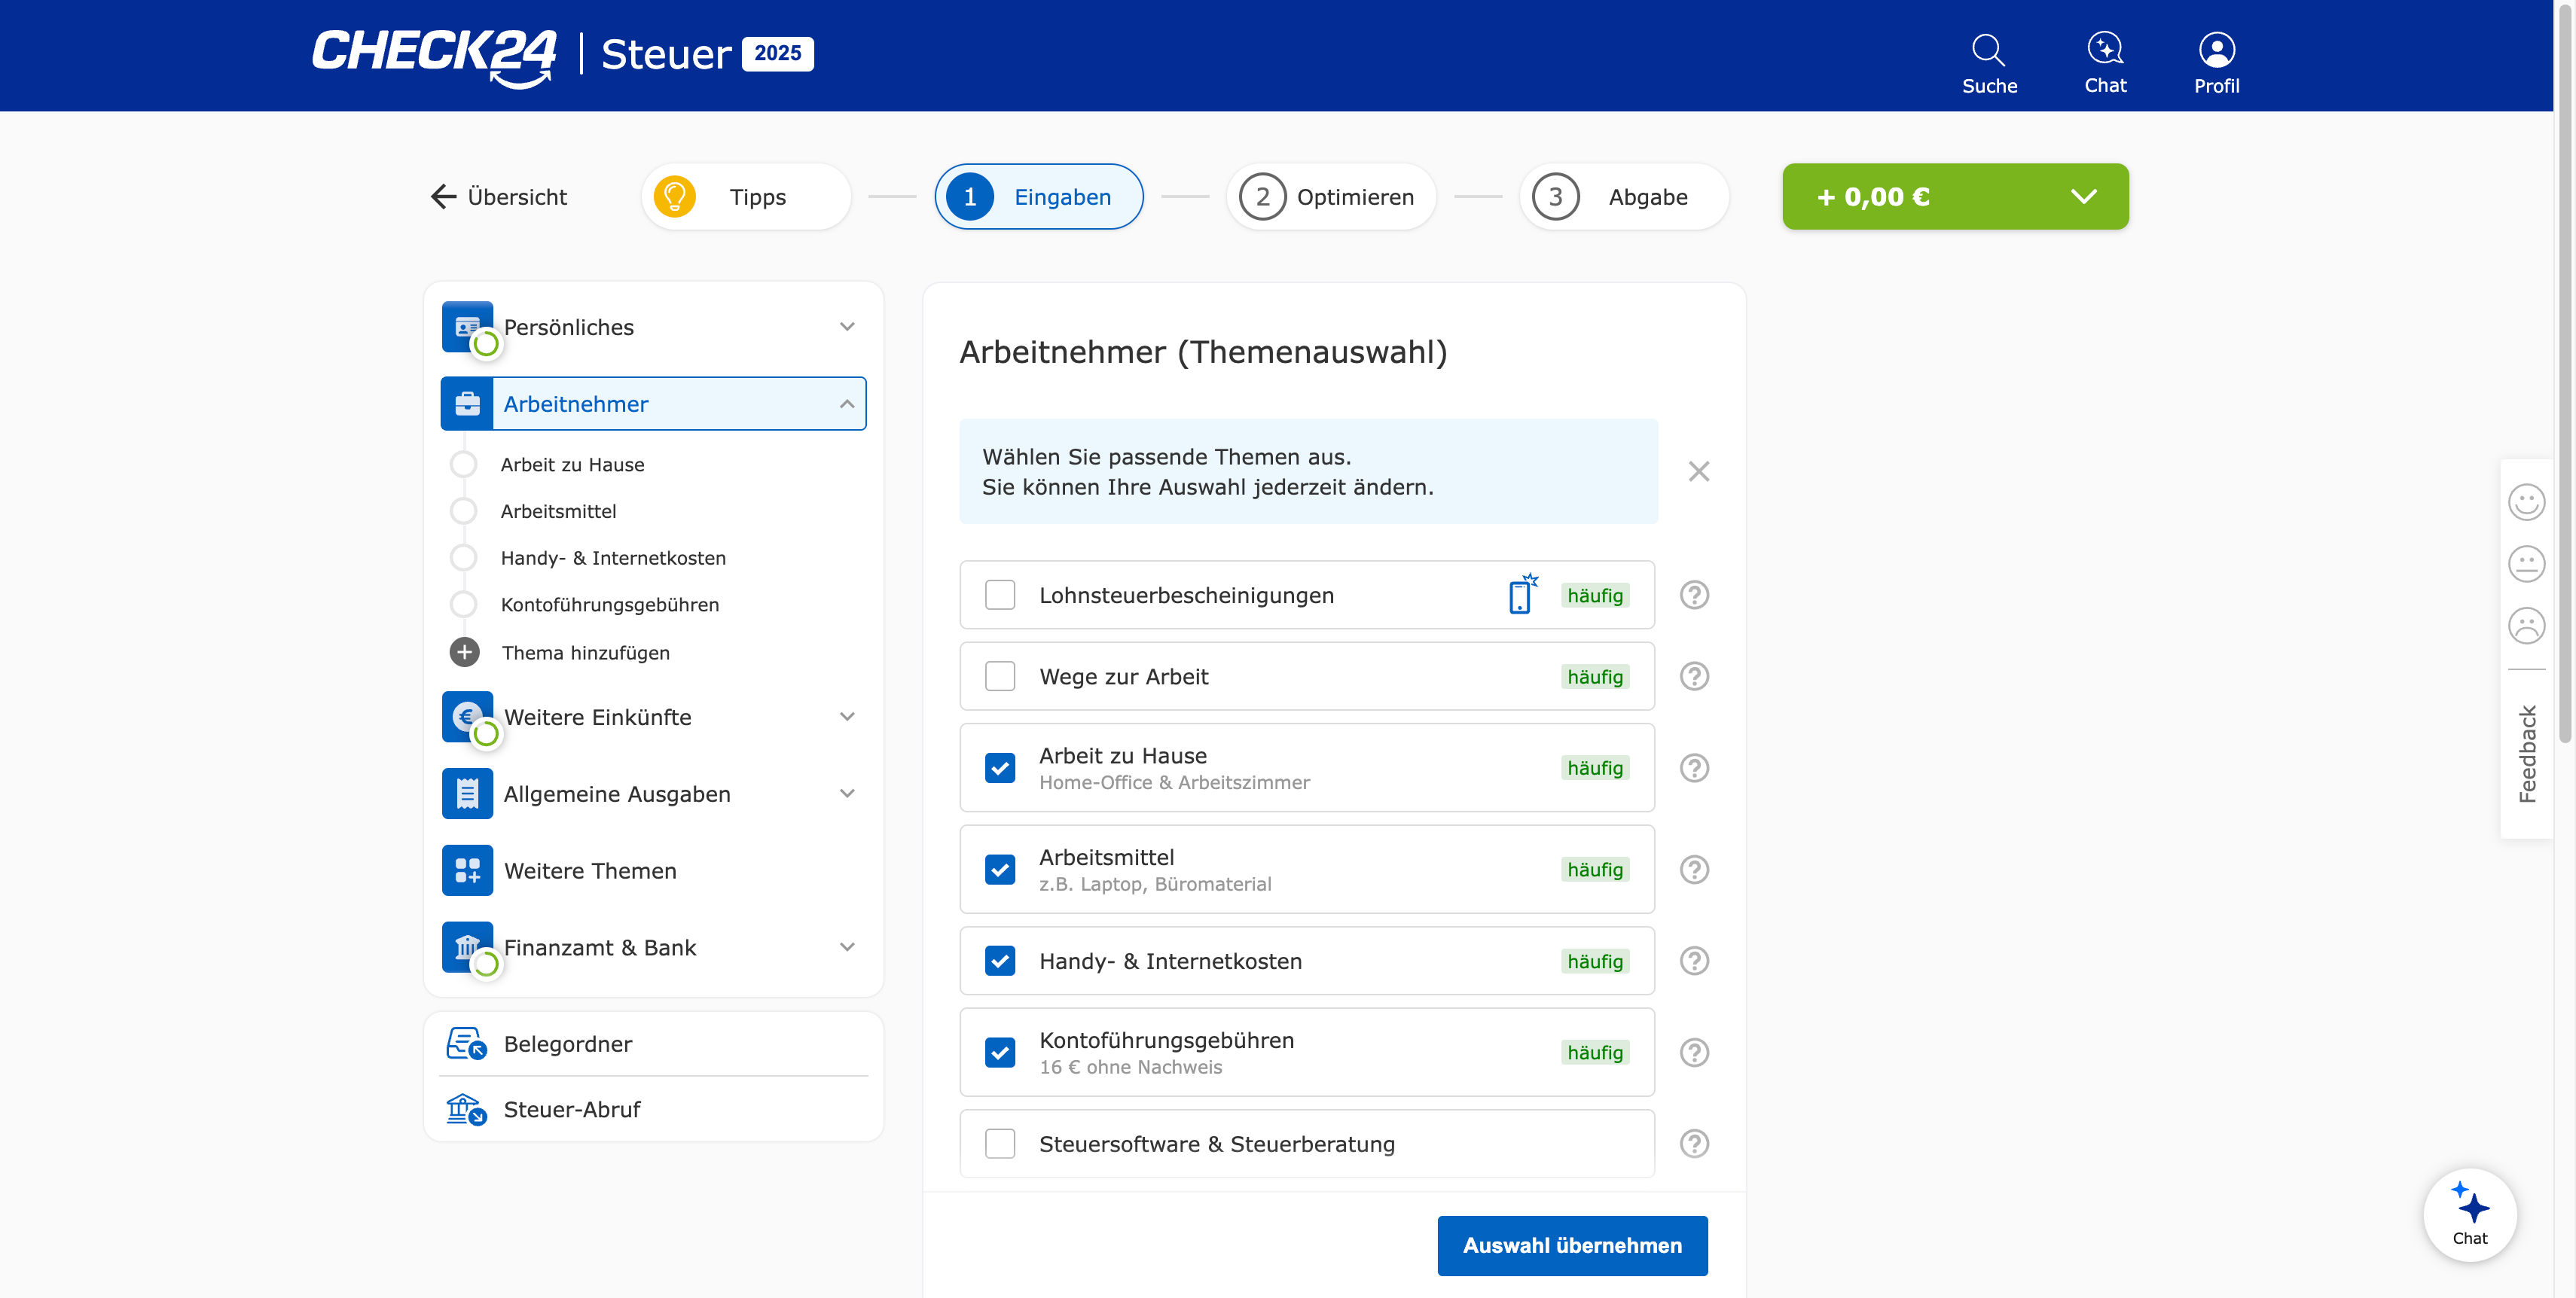The width and height of the screenshot is (2576, 1298).
Task: Click plus icon for Thema hinzufügen
Action: coord(464,653)
